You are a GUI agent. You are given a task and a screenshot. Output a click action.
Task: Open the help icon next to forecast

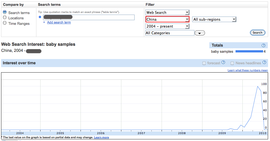[x=223, y=63]
